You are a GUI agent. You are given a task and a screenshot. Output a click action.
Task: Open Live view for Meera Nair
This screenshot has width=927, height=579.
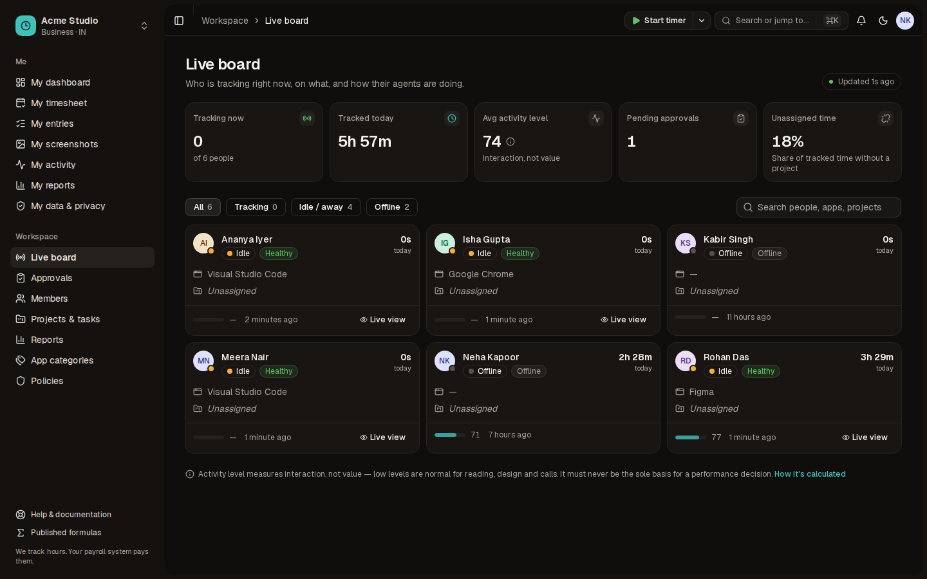coord(382,437)
